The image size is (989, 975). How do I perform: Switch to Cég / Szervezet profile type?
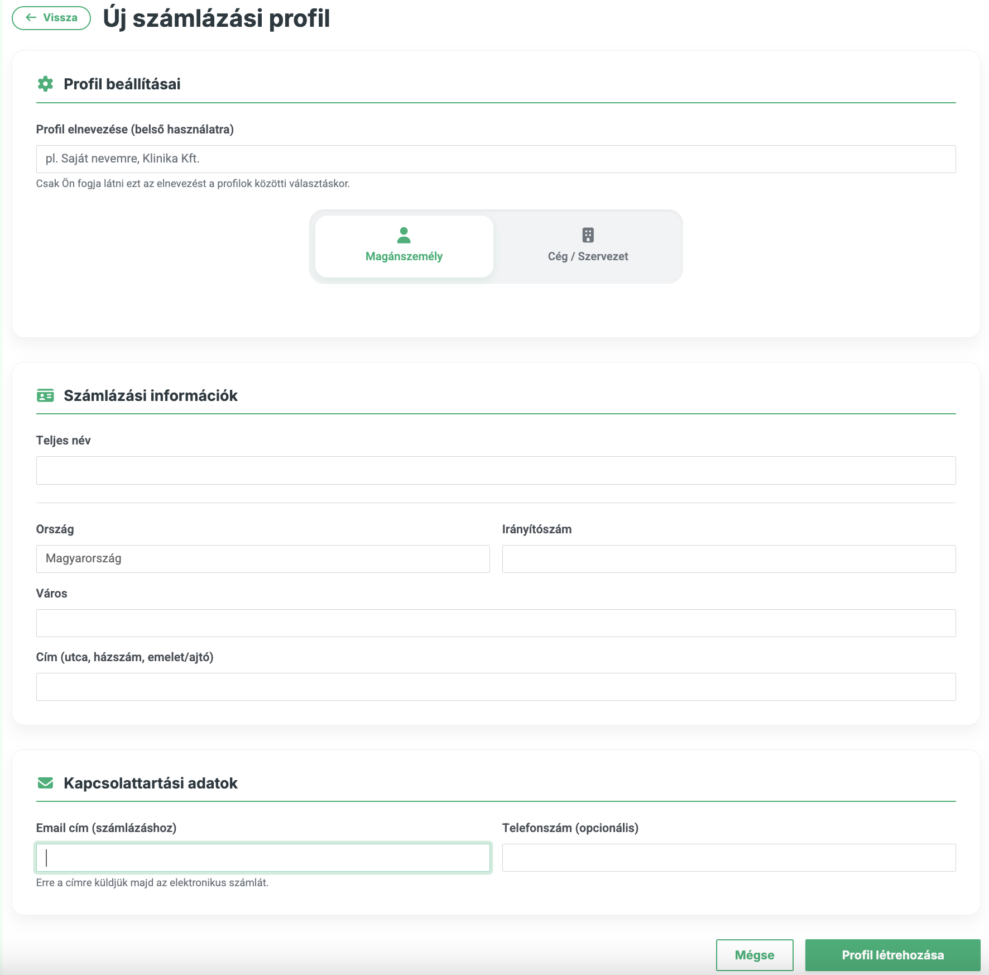pos(588,246)
